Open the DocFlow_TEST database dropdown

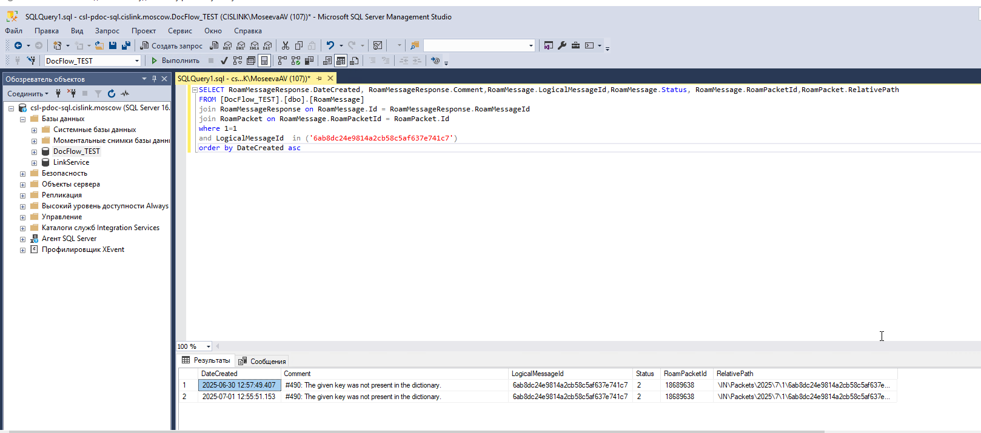point(137,61)
